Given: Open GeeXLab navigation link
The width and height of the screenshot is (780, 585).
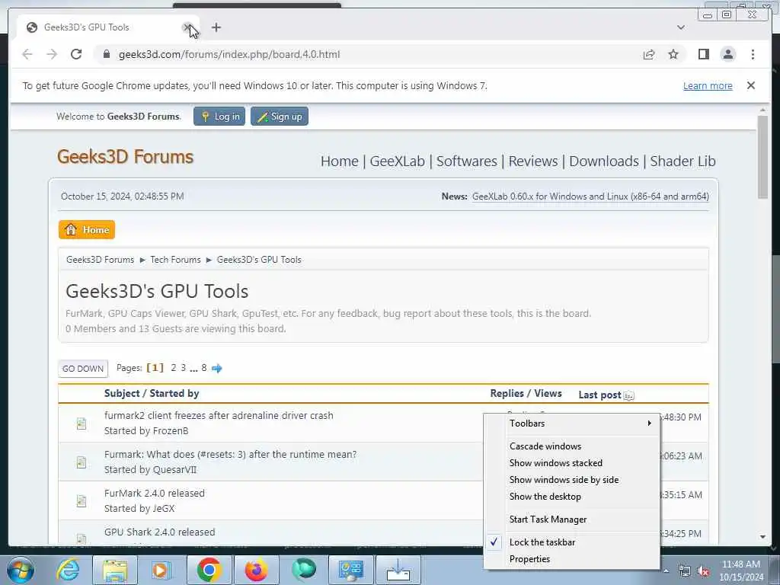Looking at the screenshot, I should (398, 161).
